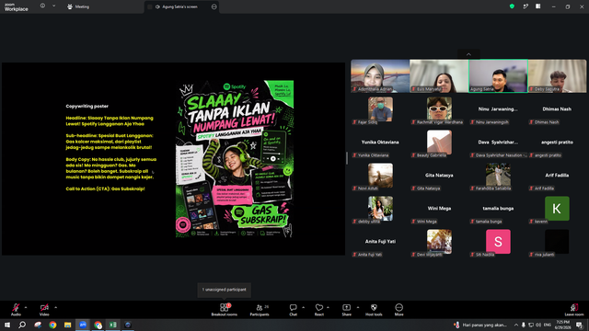The width and height of the screenshot is (589, 331).
Task: Click the meeting info icon beside Workplace
Action: [x=42, y=6]
